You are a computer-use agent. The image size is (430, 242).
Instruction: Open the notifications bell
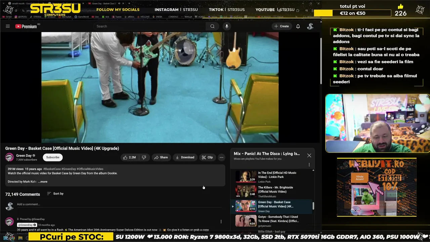click(298, 26)
